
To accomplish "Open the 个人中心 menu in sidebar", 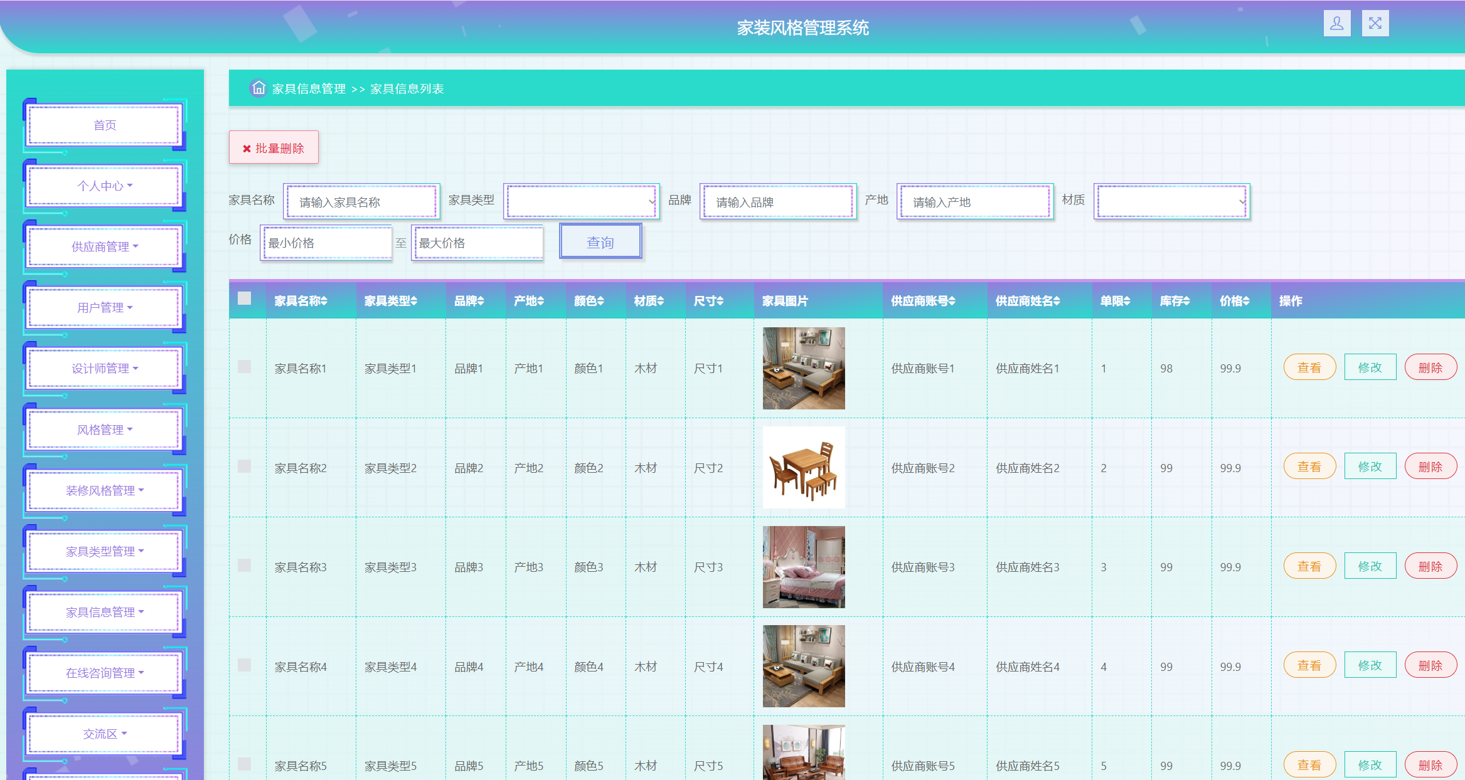I will 103,186.
